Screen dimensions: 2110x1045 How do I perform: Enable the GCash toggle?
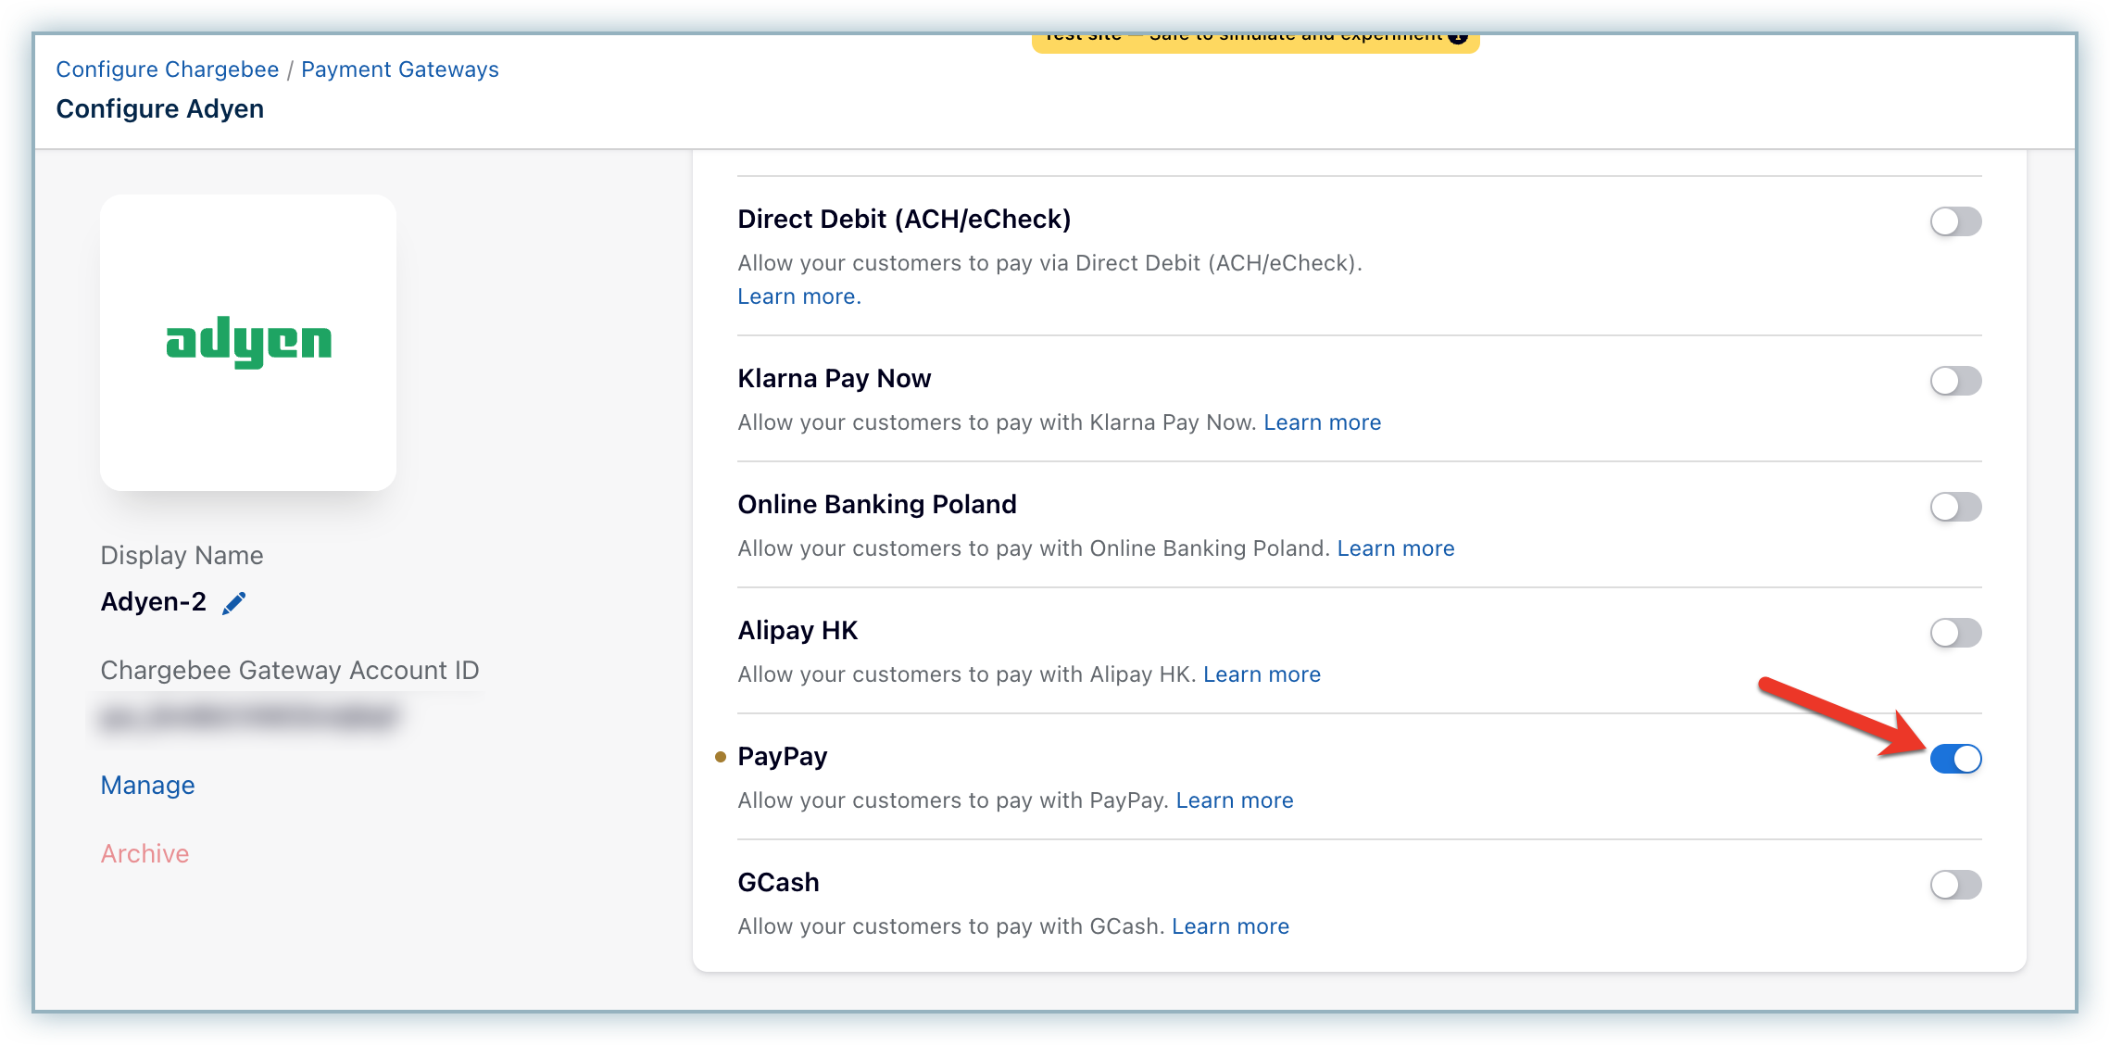[1955, 885]
